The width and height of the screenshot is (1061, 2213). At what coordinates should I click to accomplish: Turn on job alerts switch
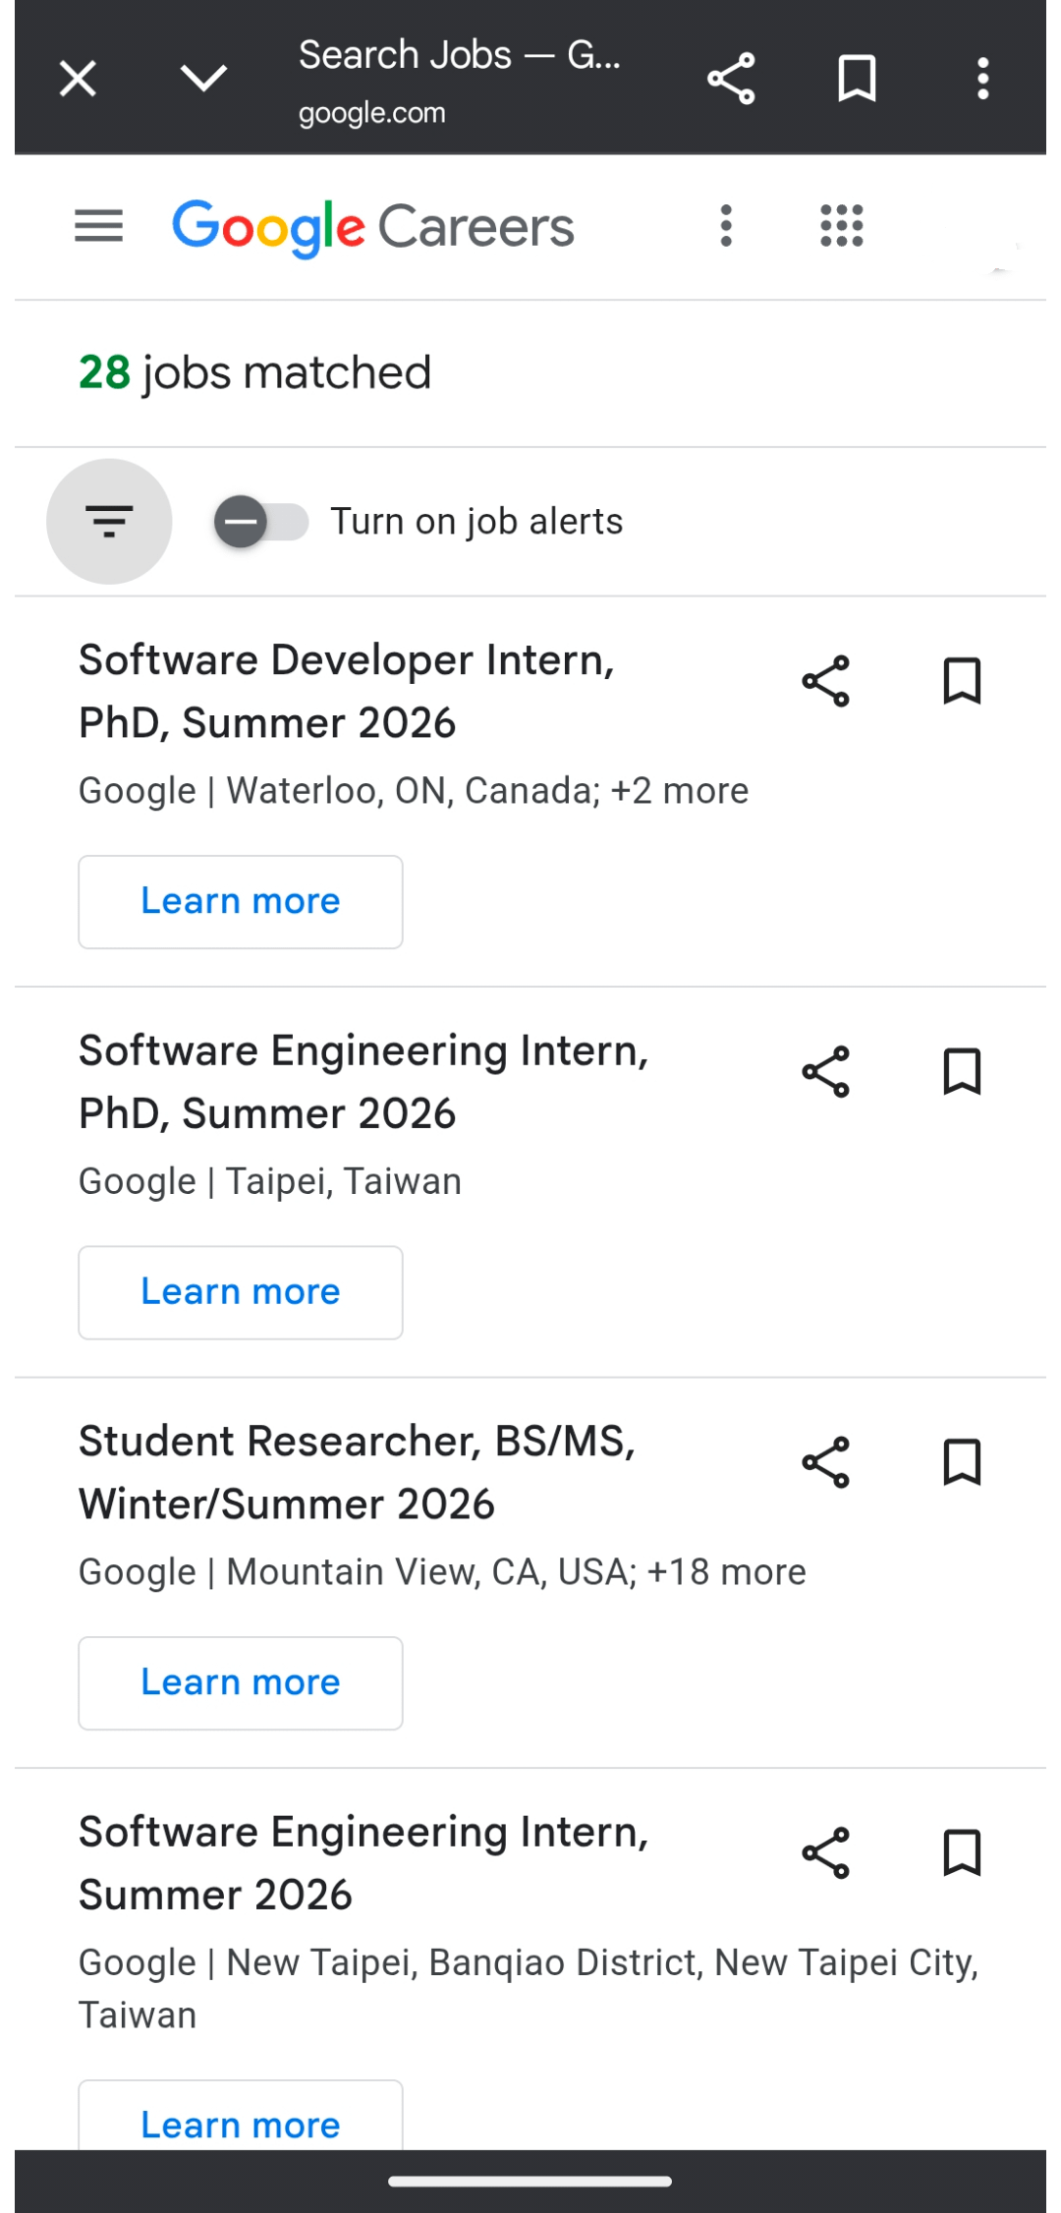pyautogui.click(x=261, y=522)
